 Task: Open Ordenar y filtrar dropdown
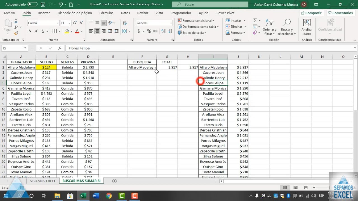[x=269, y=27]
